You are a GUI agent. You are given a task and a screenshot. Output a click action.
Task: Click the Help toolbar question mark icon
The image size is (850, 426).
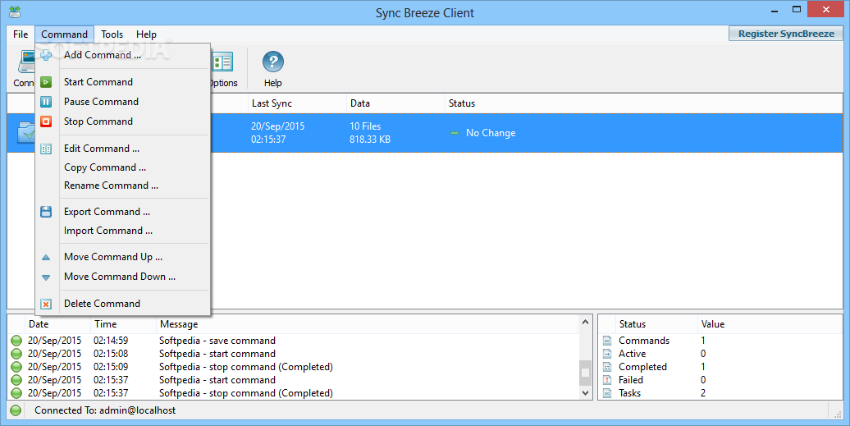(x=273, y=62)
